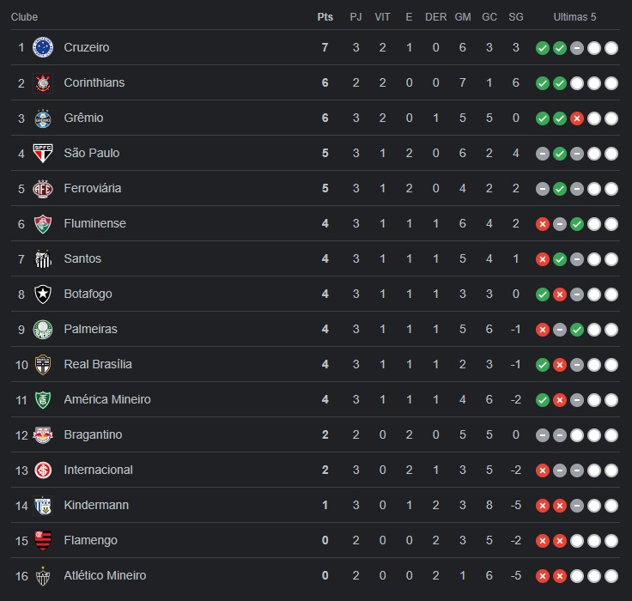Click the Corinthians club crest icon
Image resolution: width=632 pixels, height=601 pixels.
pos(43,82)
